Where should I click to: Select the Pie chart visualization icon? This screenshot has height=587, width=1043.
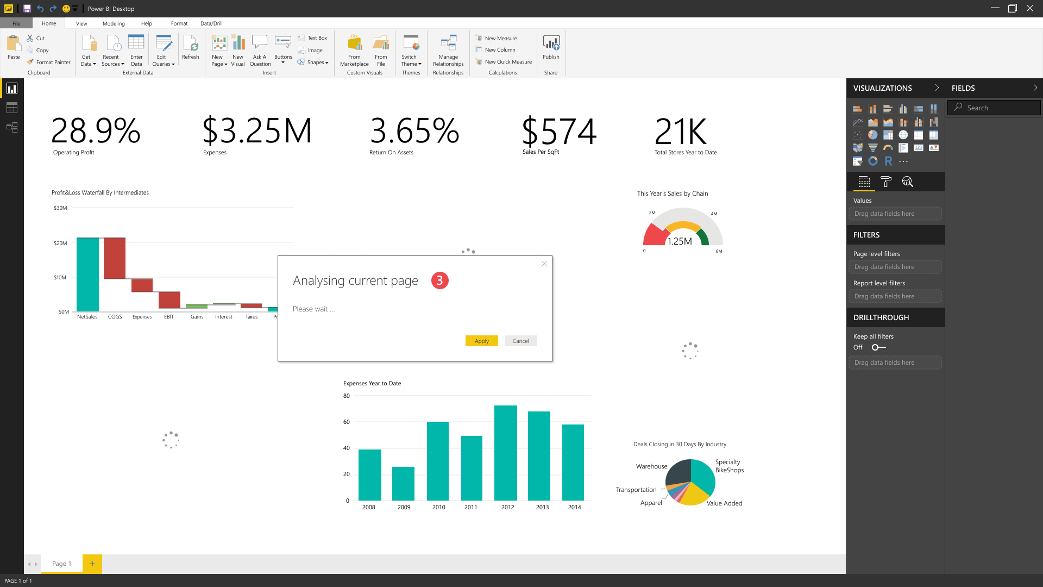(x=872, y=135)
